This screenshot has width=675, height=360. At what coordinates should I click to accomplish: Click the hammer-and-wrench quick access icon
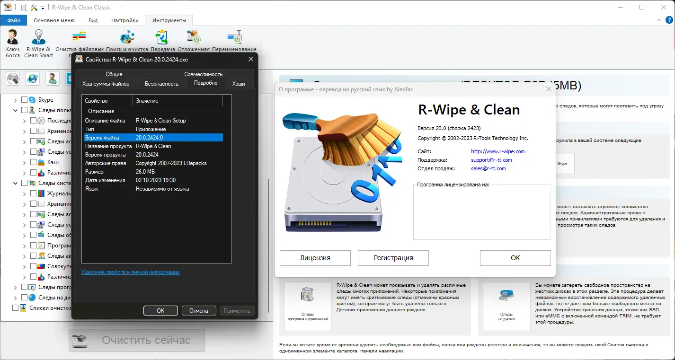pyautogui.click(x=34, y=8)
